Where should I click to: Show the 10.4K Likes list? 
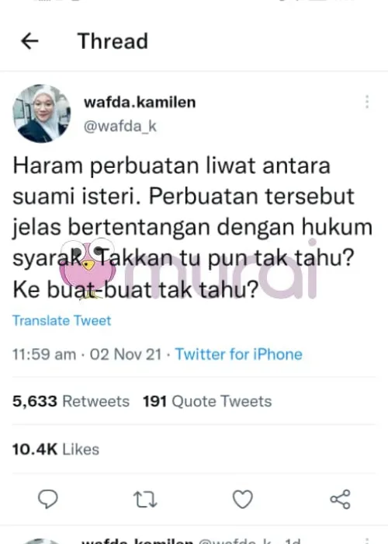(56, 449)
